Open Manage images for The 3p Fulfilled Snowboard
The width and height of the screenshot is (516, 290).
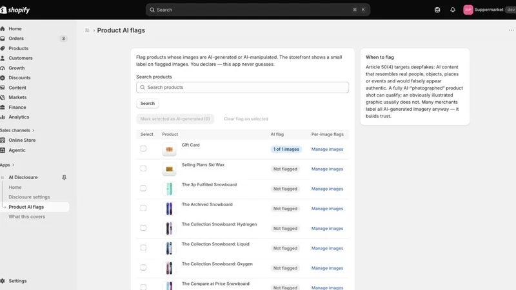pos(327,189)
